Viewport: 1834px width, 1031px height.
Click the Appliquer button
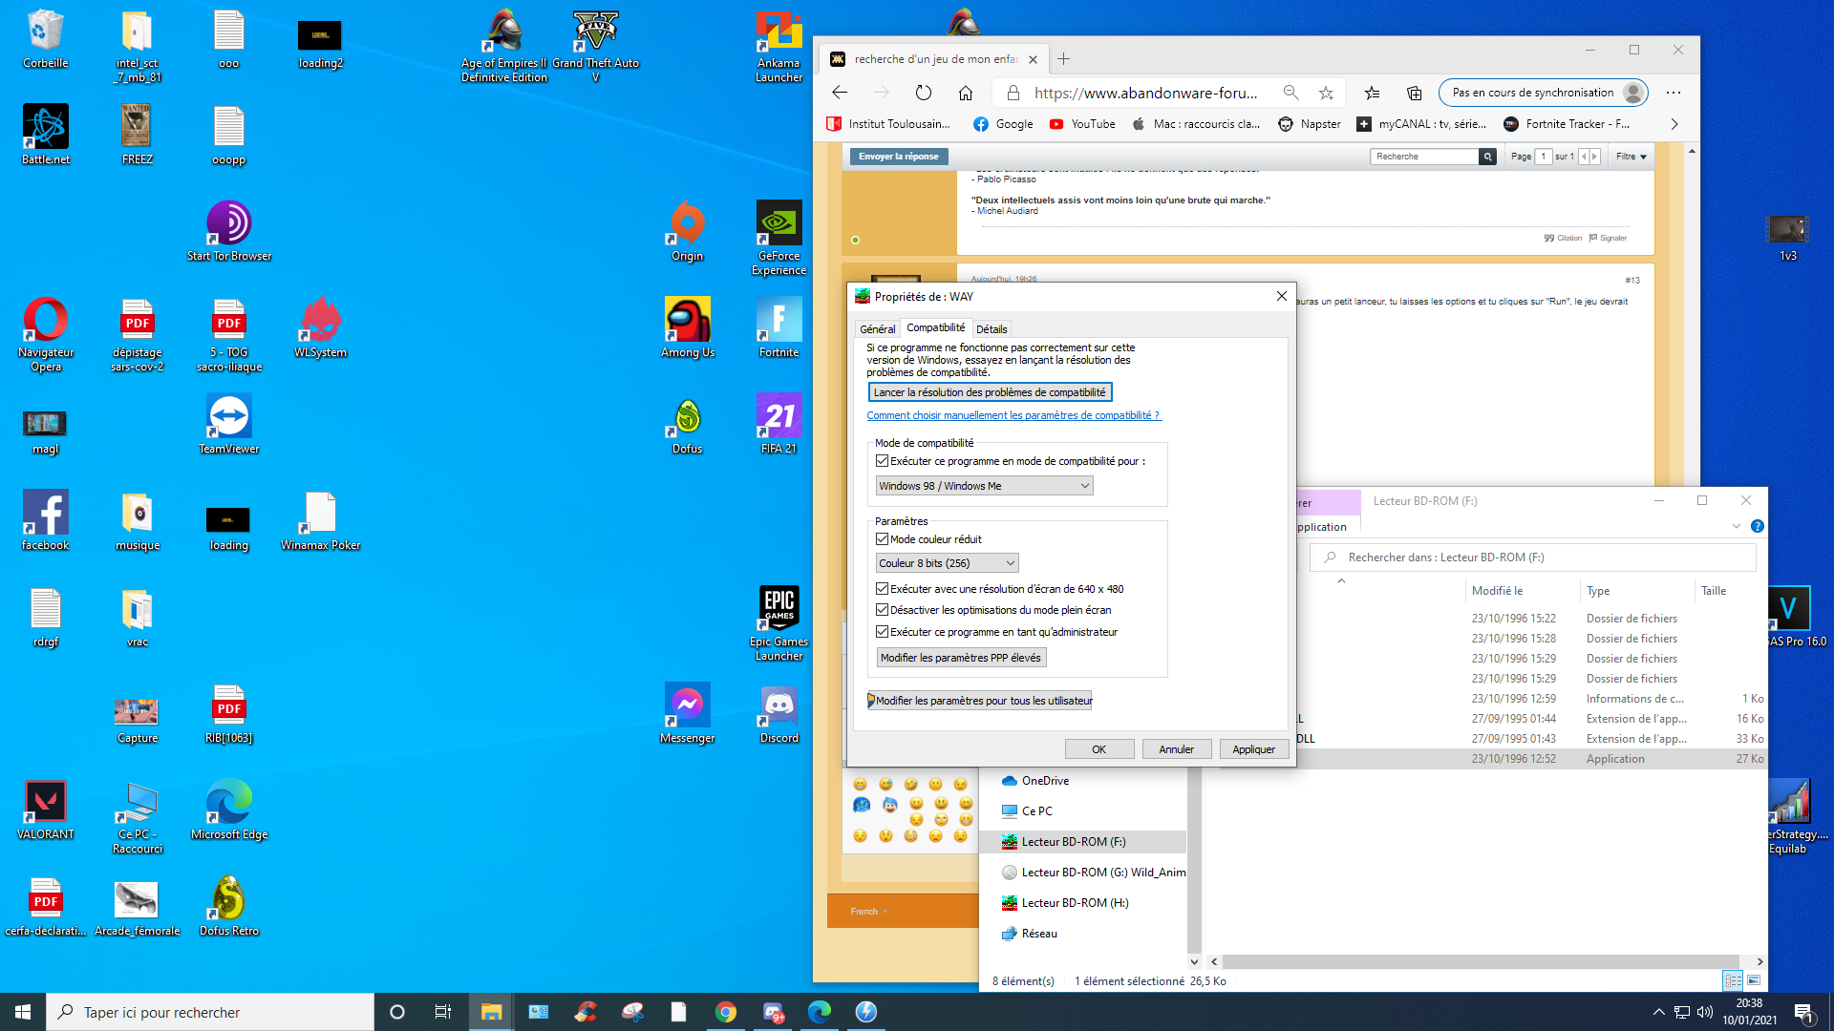tap(1254, 749)
